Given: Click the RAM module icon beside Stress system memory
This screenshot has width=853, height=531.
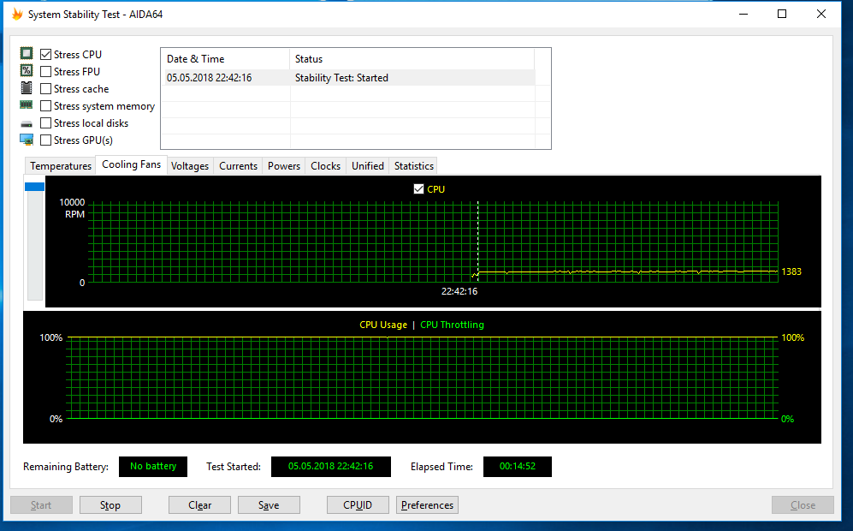Looking at the screenshot, I should click(27, 104).
